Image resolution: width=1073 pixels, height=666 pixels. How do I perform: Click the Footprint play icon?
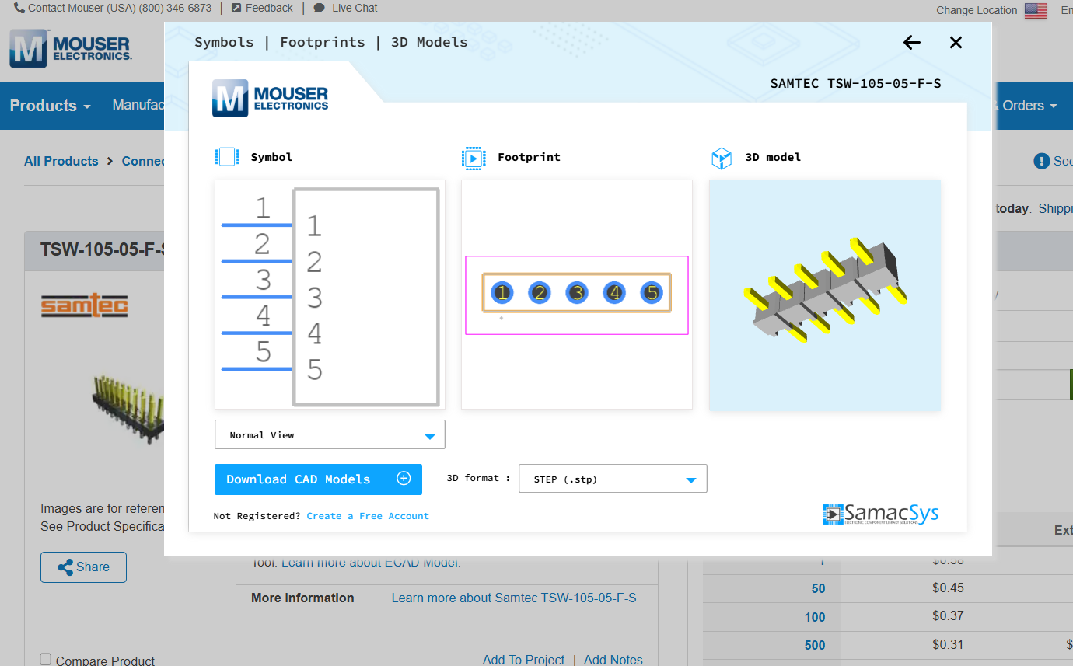click(474, 158)
